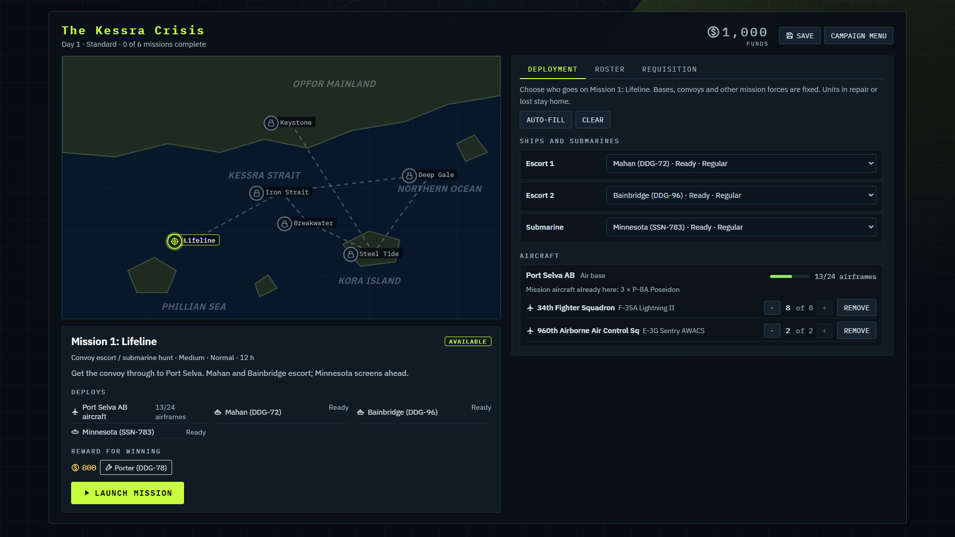Click the Minnesota submarine icon in Deploys
The image size is (955, 537).
(x=75, y=432)
